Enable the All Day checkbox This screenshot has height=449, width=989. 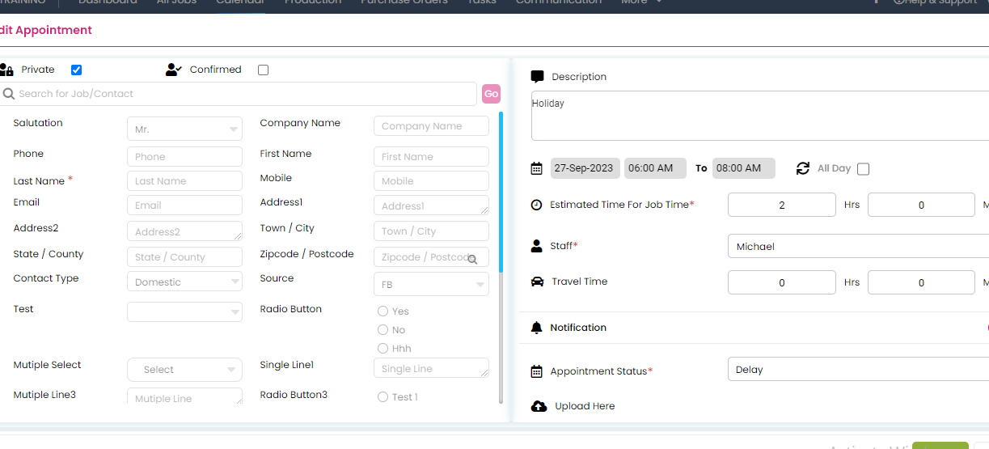point(863,169)
